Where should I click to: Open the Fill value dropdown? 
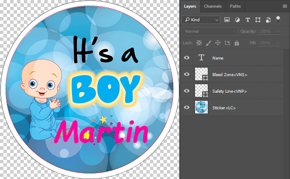[x=277, y=43]
